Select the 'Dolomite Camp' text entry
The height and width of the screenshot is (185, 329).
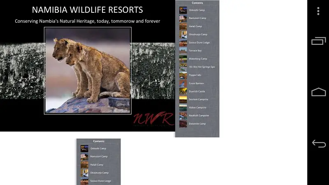tap(197, 124)
